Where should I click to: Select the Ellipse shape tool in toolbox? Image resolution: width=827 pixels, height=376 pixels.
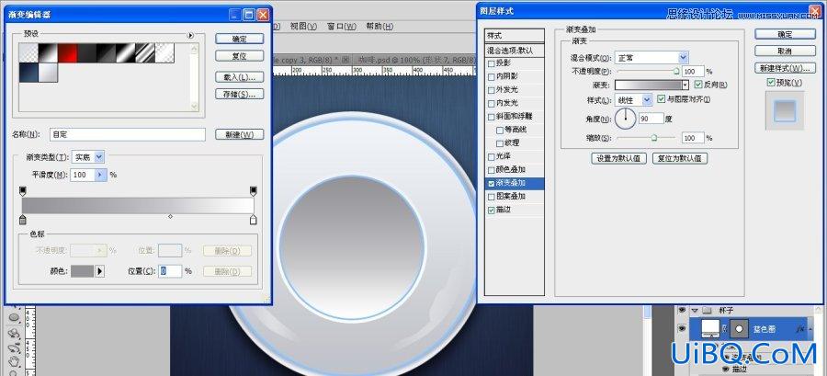[14, 318]
